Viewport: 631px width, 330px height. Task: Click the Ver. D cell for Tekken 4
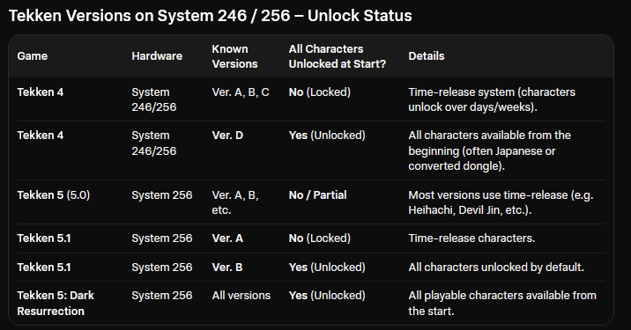click(x=227, y=135)
